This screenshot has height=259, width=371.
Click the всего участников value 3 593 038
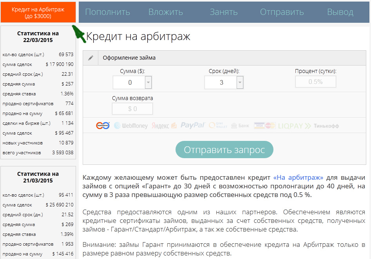coord(63,153)
